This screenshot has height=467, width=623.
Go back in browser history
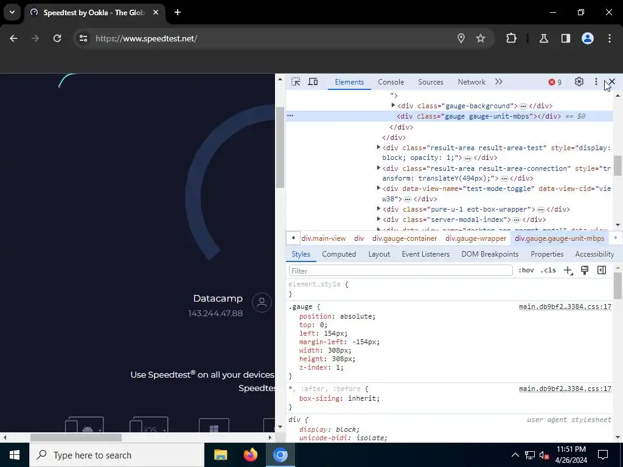tap(13, 38)
